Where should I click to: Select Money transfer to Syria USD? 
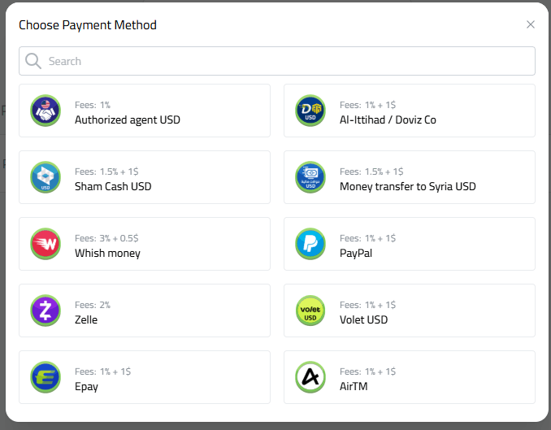(x=410, y=177)
